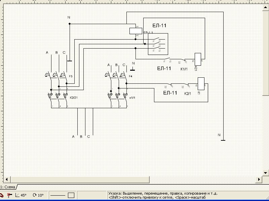Viewport: 269px width, 201px height.
Task: Click the red ruler/flag icon in status bar
Action: (x=9, y=195)
